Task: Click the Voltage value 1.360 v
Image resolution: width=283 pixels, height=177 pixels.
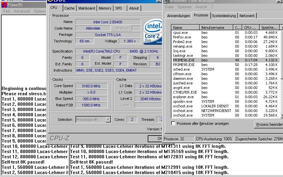Action: (130, 41)
